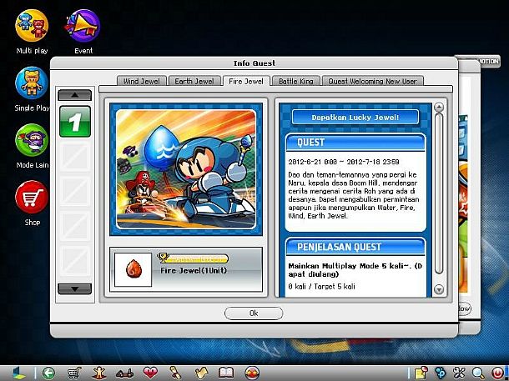The height and width of the screenshot is (381, 509).
Task: Click the quest illustration image
Action: pos(186,169)
